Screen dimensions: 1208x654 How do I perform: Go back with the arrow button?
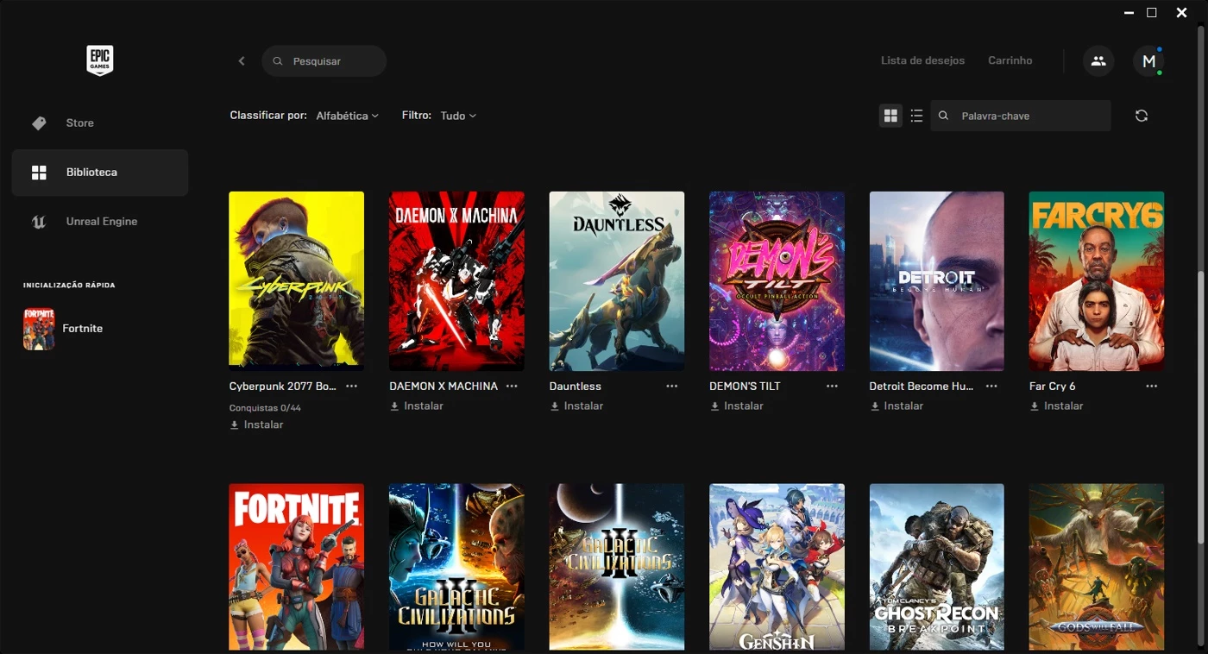[242, 61]
